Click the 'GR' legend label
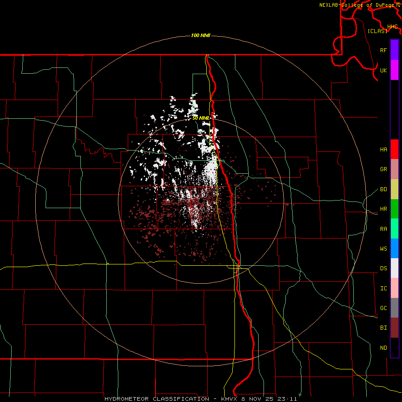Screen dimensions: 402x402 383,169
